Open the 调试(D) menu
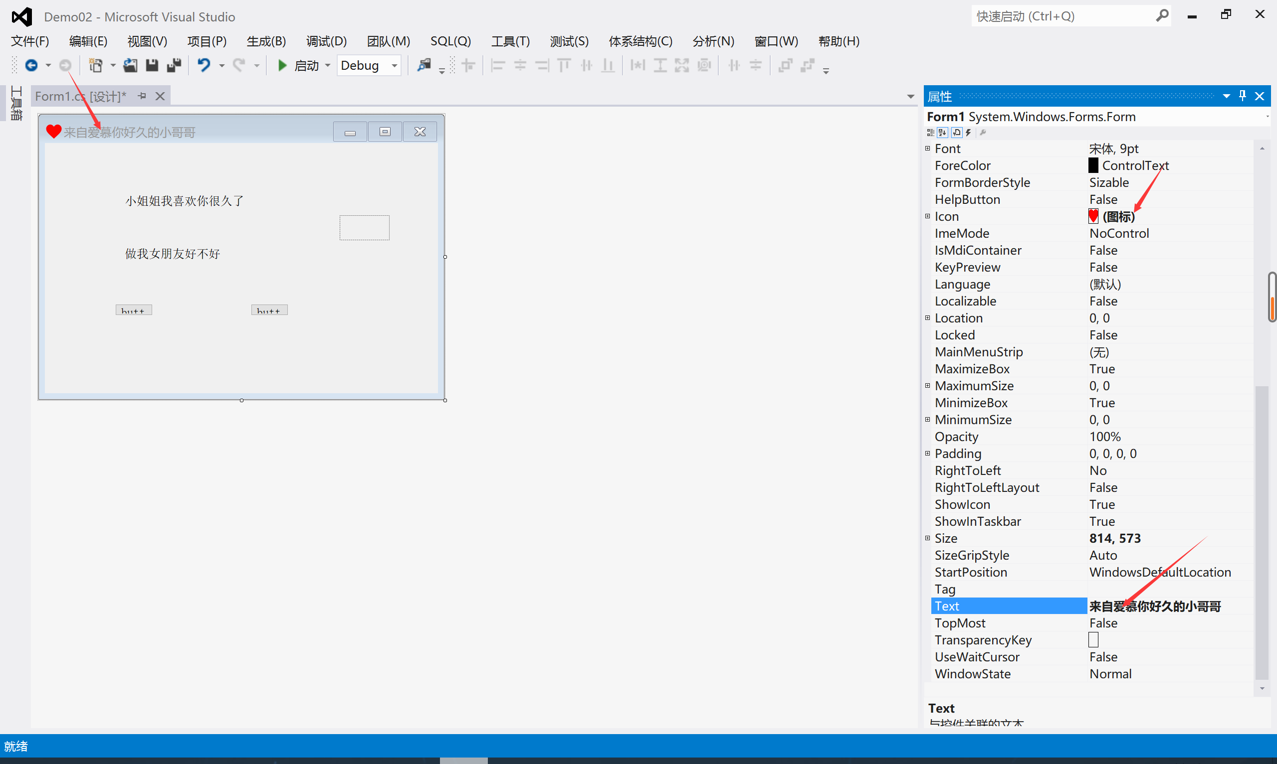The width and height of the screenshot is (1277, 764). click(327, 41)
